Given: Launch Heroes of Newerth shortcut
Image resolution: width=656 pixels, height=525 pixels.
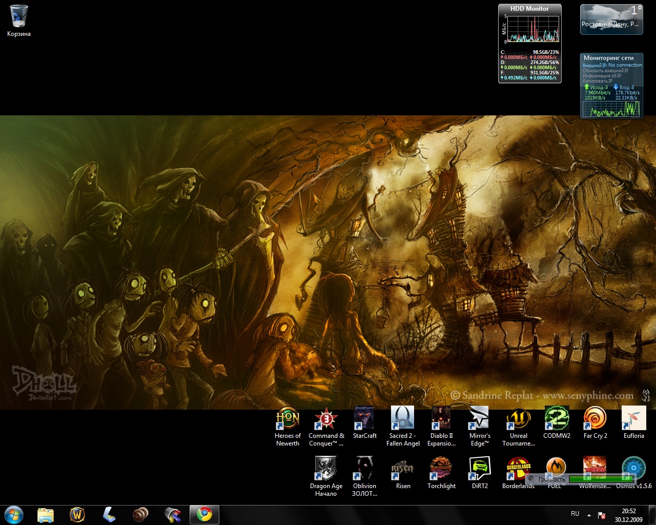Looking at the screenshot, I should (288, 427).
